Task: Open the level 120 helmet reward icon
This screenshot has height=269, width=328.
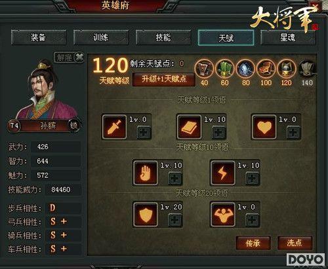Action: coord(286,69)
